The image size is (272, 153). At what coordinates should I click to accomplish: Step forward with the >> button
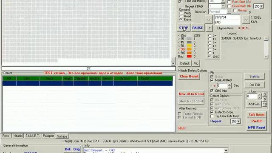coord(246,20)
